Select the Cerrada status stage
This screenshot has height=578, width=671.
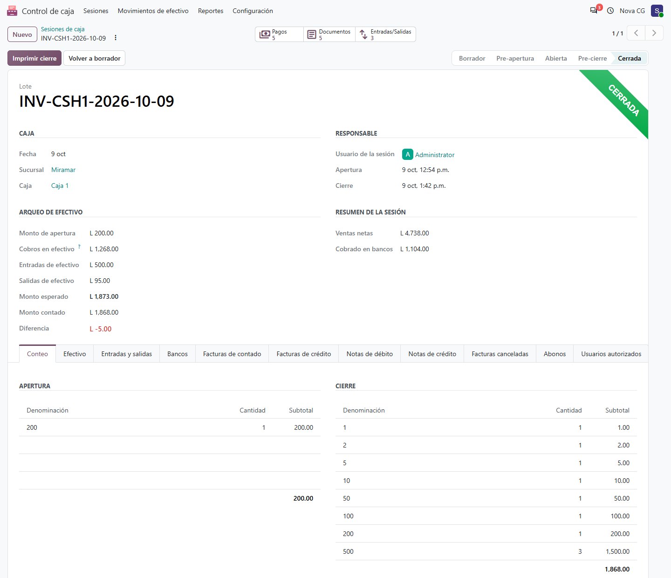click(630, 58)
